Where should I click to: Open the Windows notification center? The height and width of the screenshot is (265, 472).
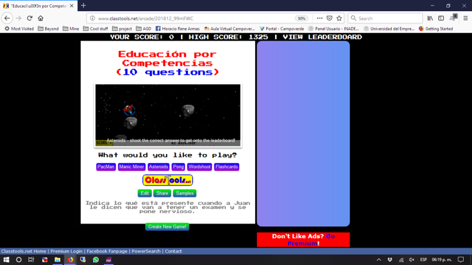coord(460,259)
